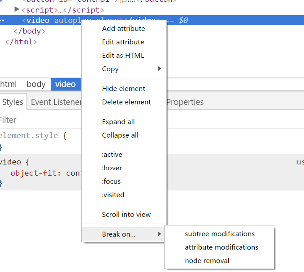This screenshot has height=272, width=304.
Task: Choose Edit attribute menu entry
Action: point(123,42)
